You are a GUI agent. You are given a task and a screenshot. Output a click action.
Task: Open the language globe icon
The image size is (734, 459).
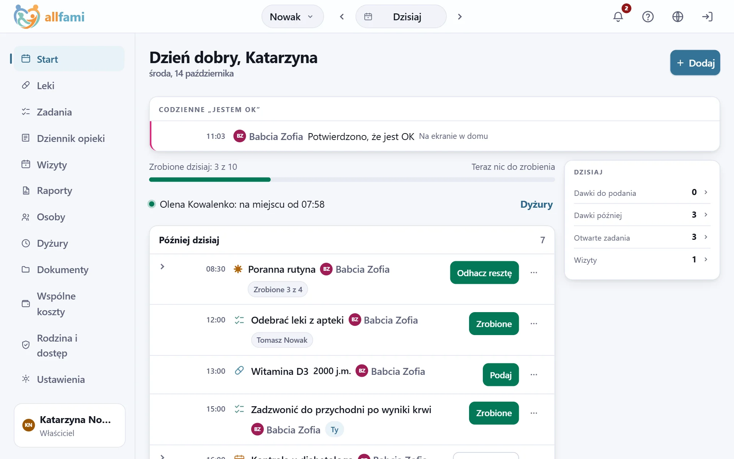point(678,17)
